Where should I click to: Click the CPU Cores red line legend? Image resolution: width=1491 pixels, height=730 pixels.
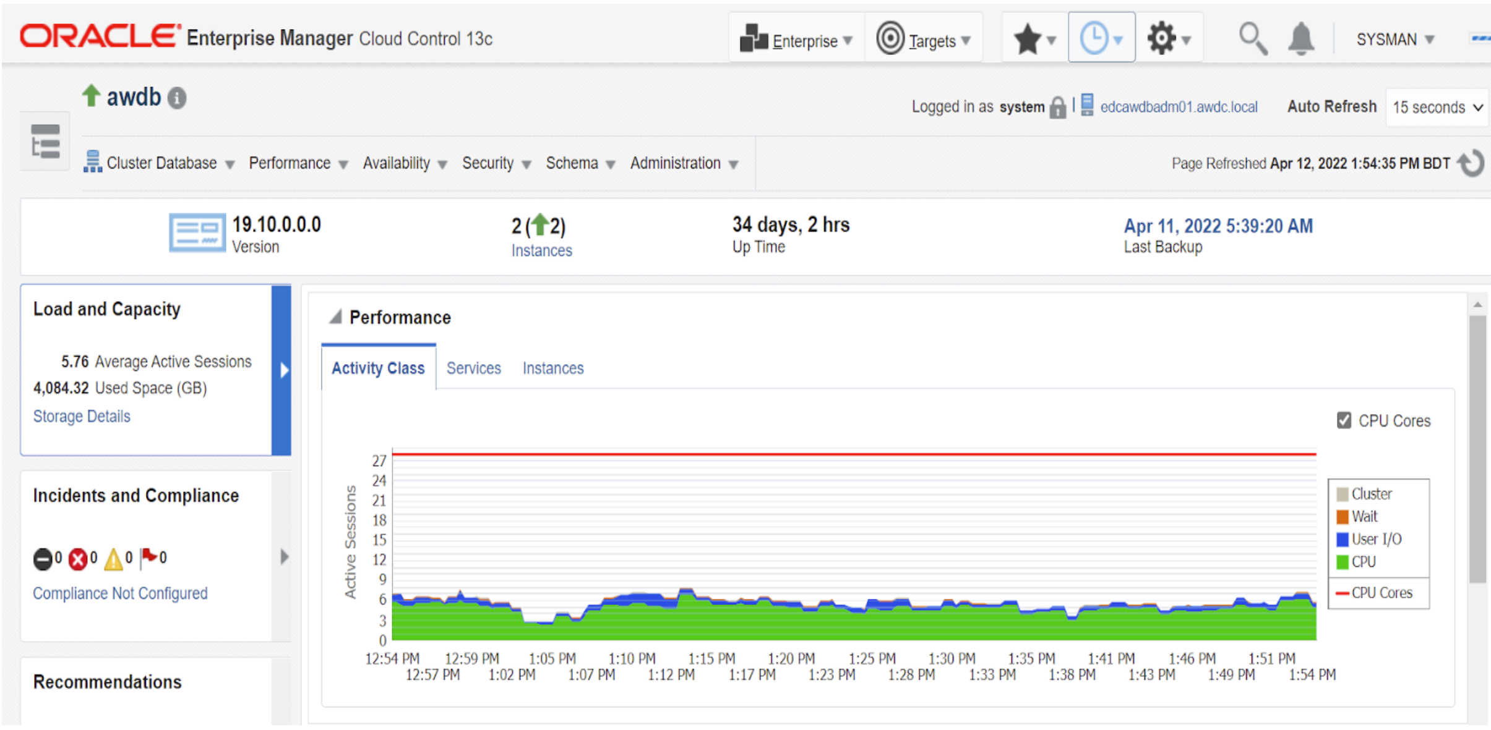pyautogui.click(x=1342, y=593)
